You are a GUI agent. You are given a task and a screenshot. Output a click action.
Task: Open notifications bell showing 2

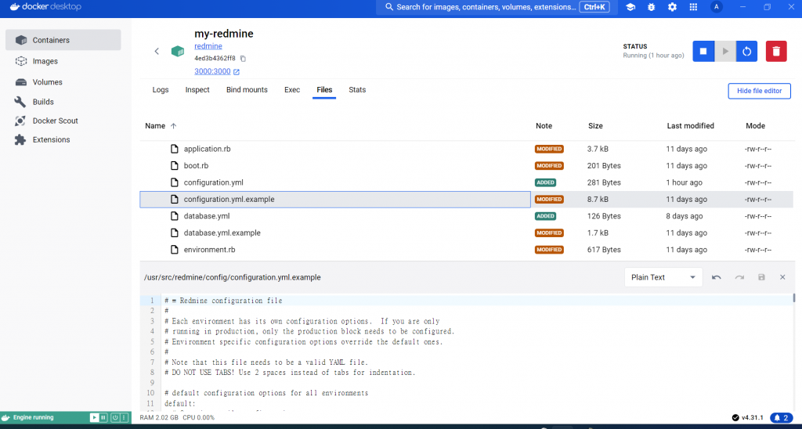coord(782,418)
